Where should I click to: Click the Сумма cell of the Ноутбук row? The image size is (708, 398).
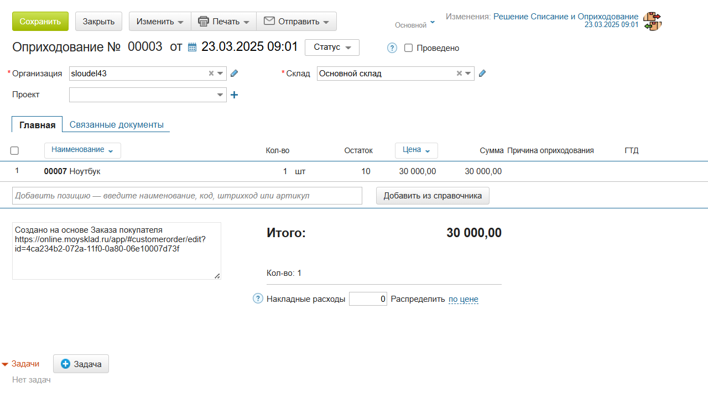[483, 171]
